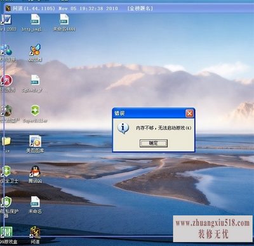254x246 pixels.
Task: Select the globe network shortcut icon
Action: pyautogui.click(x=6, y=50)
